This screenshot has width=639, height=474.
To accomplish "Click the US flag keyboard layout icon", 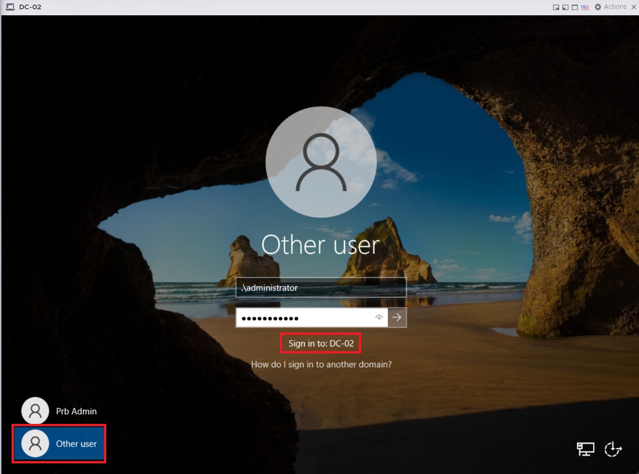I will pyautogui.click(x=585, y=7).
